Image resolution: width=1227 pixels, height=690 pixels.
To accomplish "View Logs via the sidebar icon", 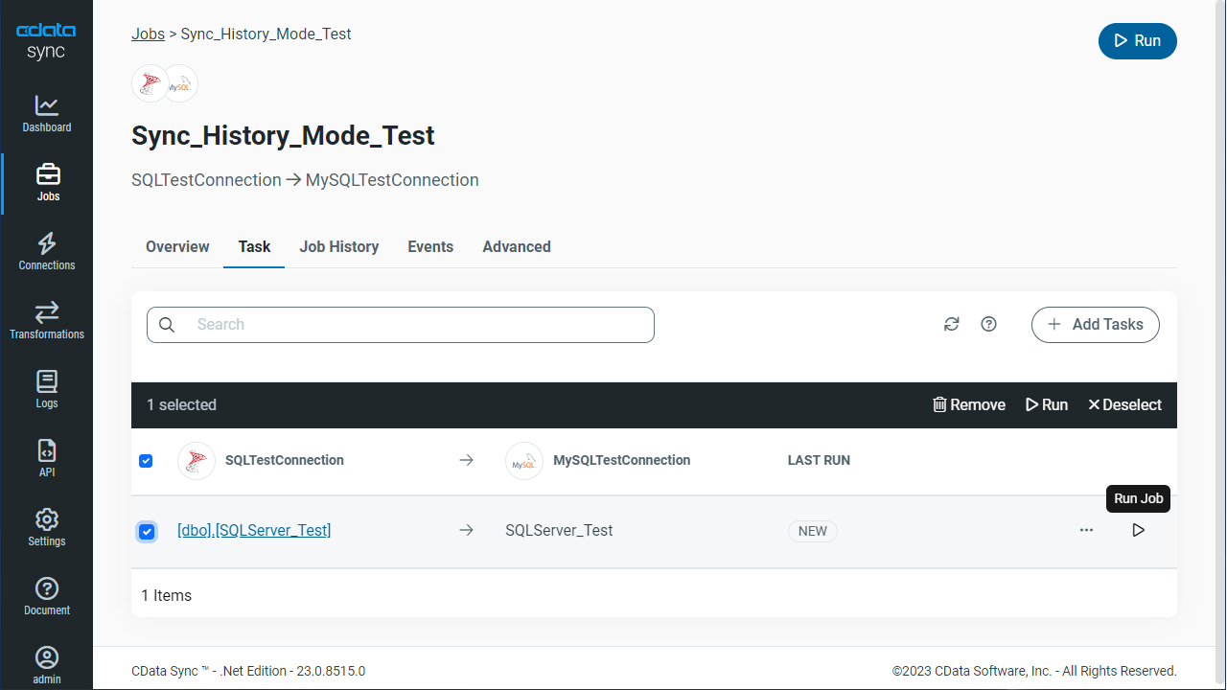I will click(46, 389).
